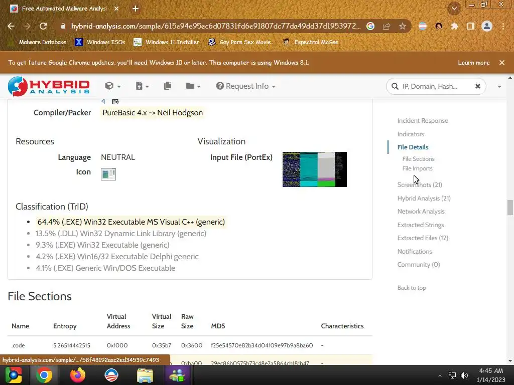The width and height of the screenshot is (514, 385).
Task: Expand the Request Info menu
Action: [x=245, y=86]
